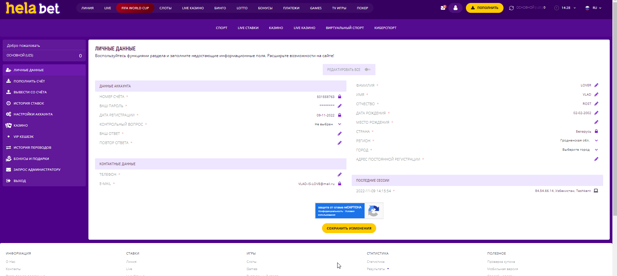The height and width of the screenshot is (276, 617).
Task: Edit the Имя field pencil icon
Action: tap(596, 94)
